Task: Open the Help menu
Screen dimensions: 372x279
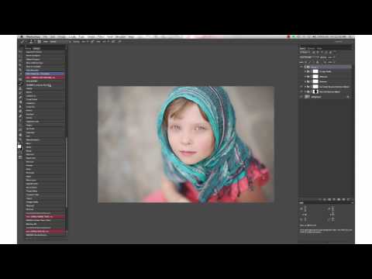Action: 131,37
